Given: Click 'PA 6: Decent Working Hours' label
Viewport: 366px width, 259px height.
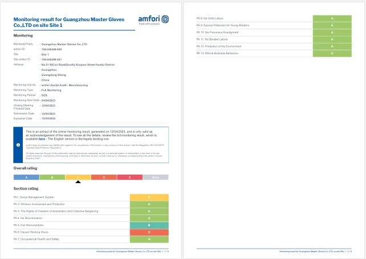Looking at the screenshot, I should click(31, 232).
